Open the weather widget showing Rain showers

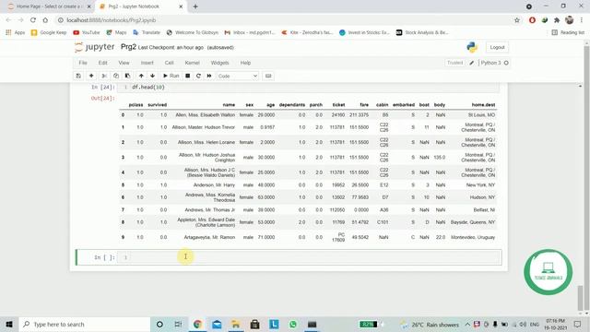pyautogui.click(x=430, y=325)
